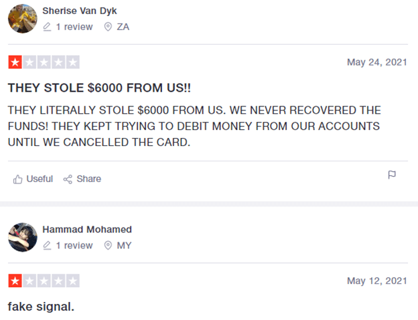Viewport: 418px width, 320px height.
Task: Click pencil review icon beside Hammad's count
Action: pyautogui.click(x=47, y=246)
